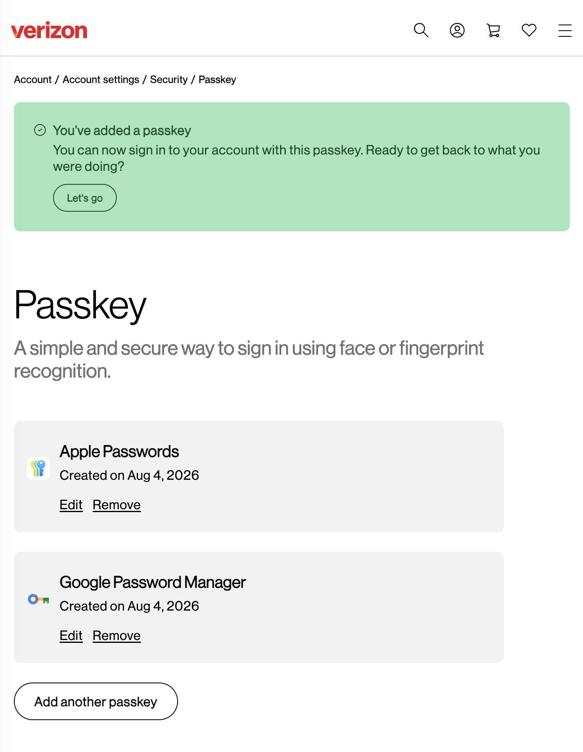Edit the Apple Passwords passkey

[71, 505]
